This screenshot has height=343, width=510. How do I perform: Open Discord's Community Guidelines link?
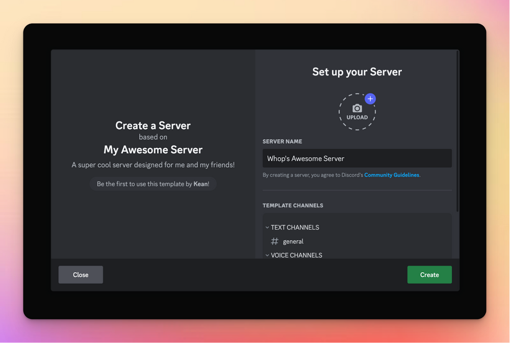392,174
